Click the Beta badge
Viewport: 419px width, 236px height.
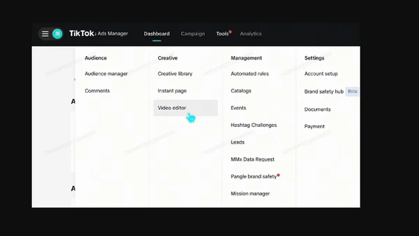[353, 91]
